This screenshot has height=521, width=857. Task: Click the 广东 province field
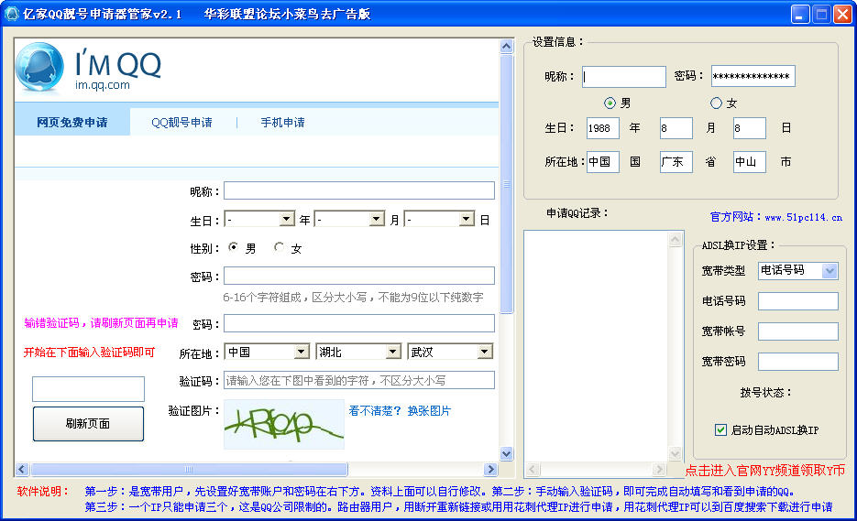(676, 162)
